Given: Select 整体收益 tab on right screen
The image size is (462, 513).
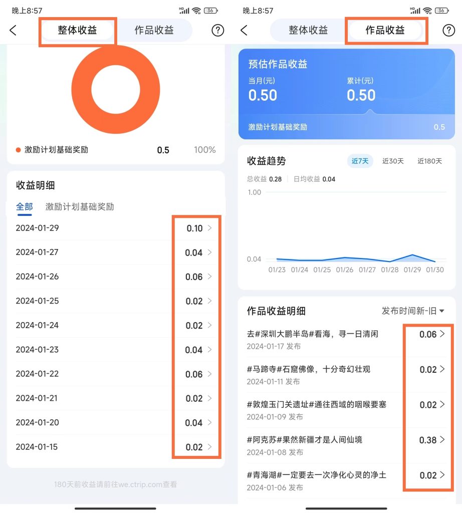Looking at the screenshot, I should tap(308, 31).
